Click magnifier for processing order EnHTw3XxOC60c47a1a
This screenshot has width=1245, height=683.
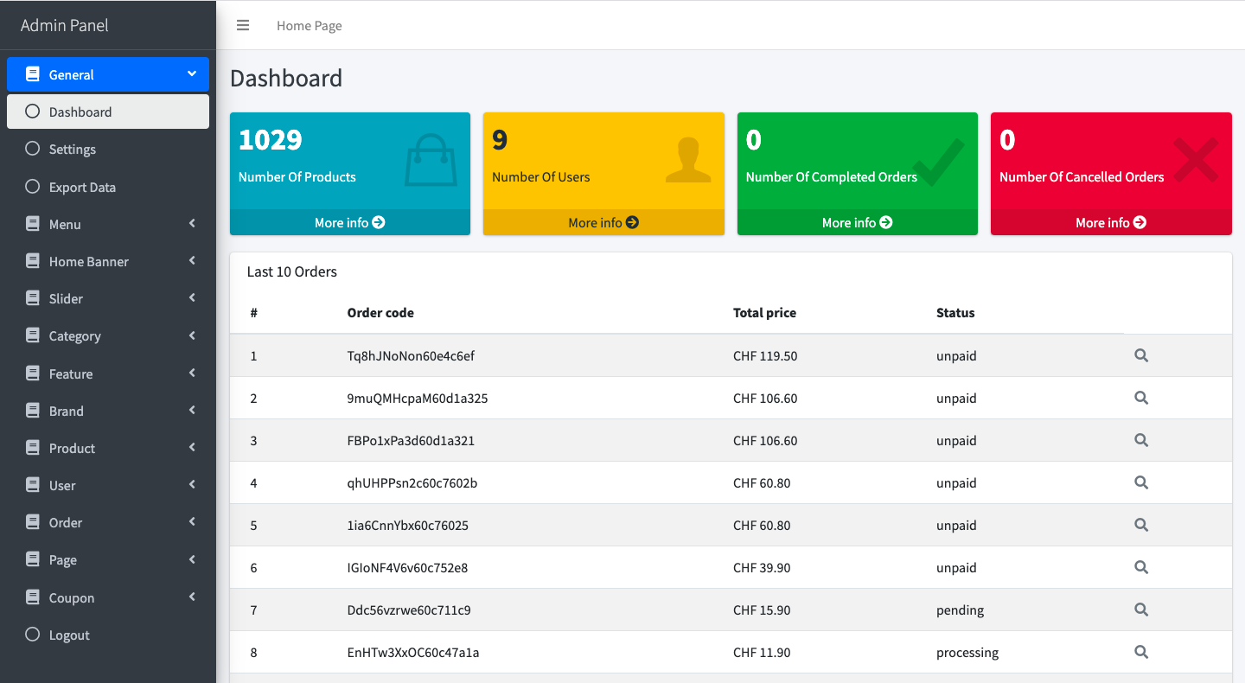1141,652
